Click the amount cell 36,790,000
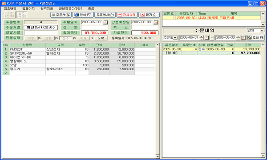Screen dimensions: 267x160 [122, 53]
